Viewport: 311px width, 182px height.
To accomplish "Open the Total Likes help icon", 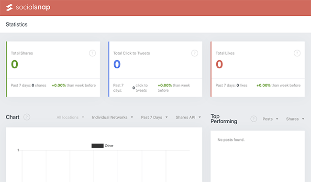I will pyautogui.click(x=297, y=53).
